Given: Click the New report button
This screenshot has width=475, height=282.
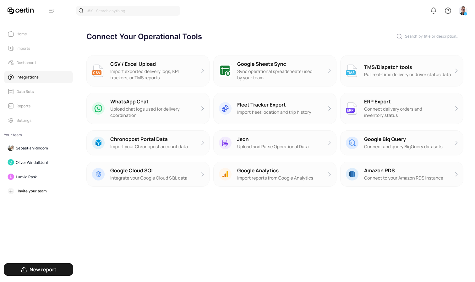Looking at the screenshot, I should (38, 269).
